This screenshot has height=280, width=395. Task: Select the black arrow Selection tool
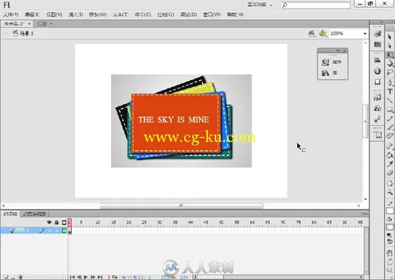point(390,37)
